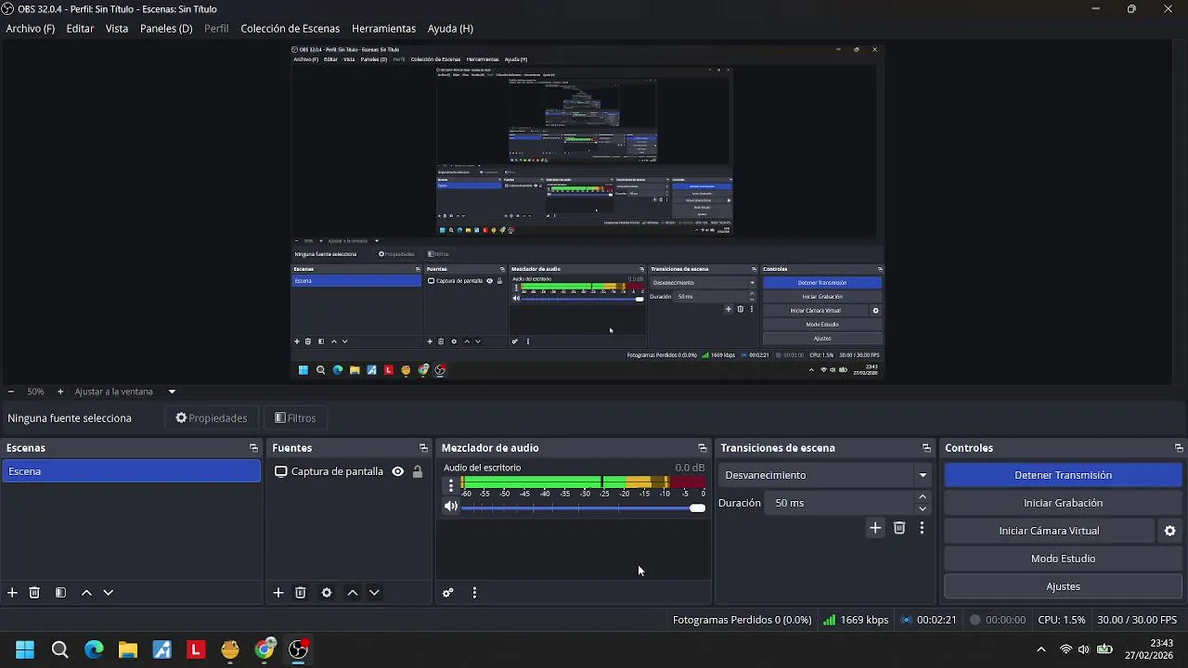Image resolution: width=1188 pixels, height=668 pixels.
Task: Undock the Controles panel
Action: 1179,448
